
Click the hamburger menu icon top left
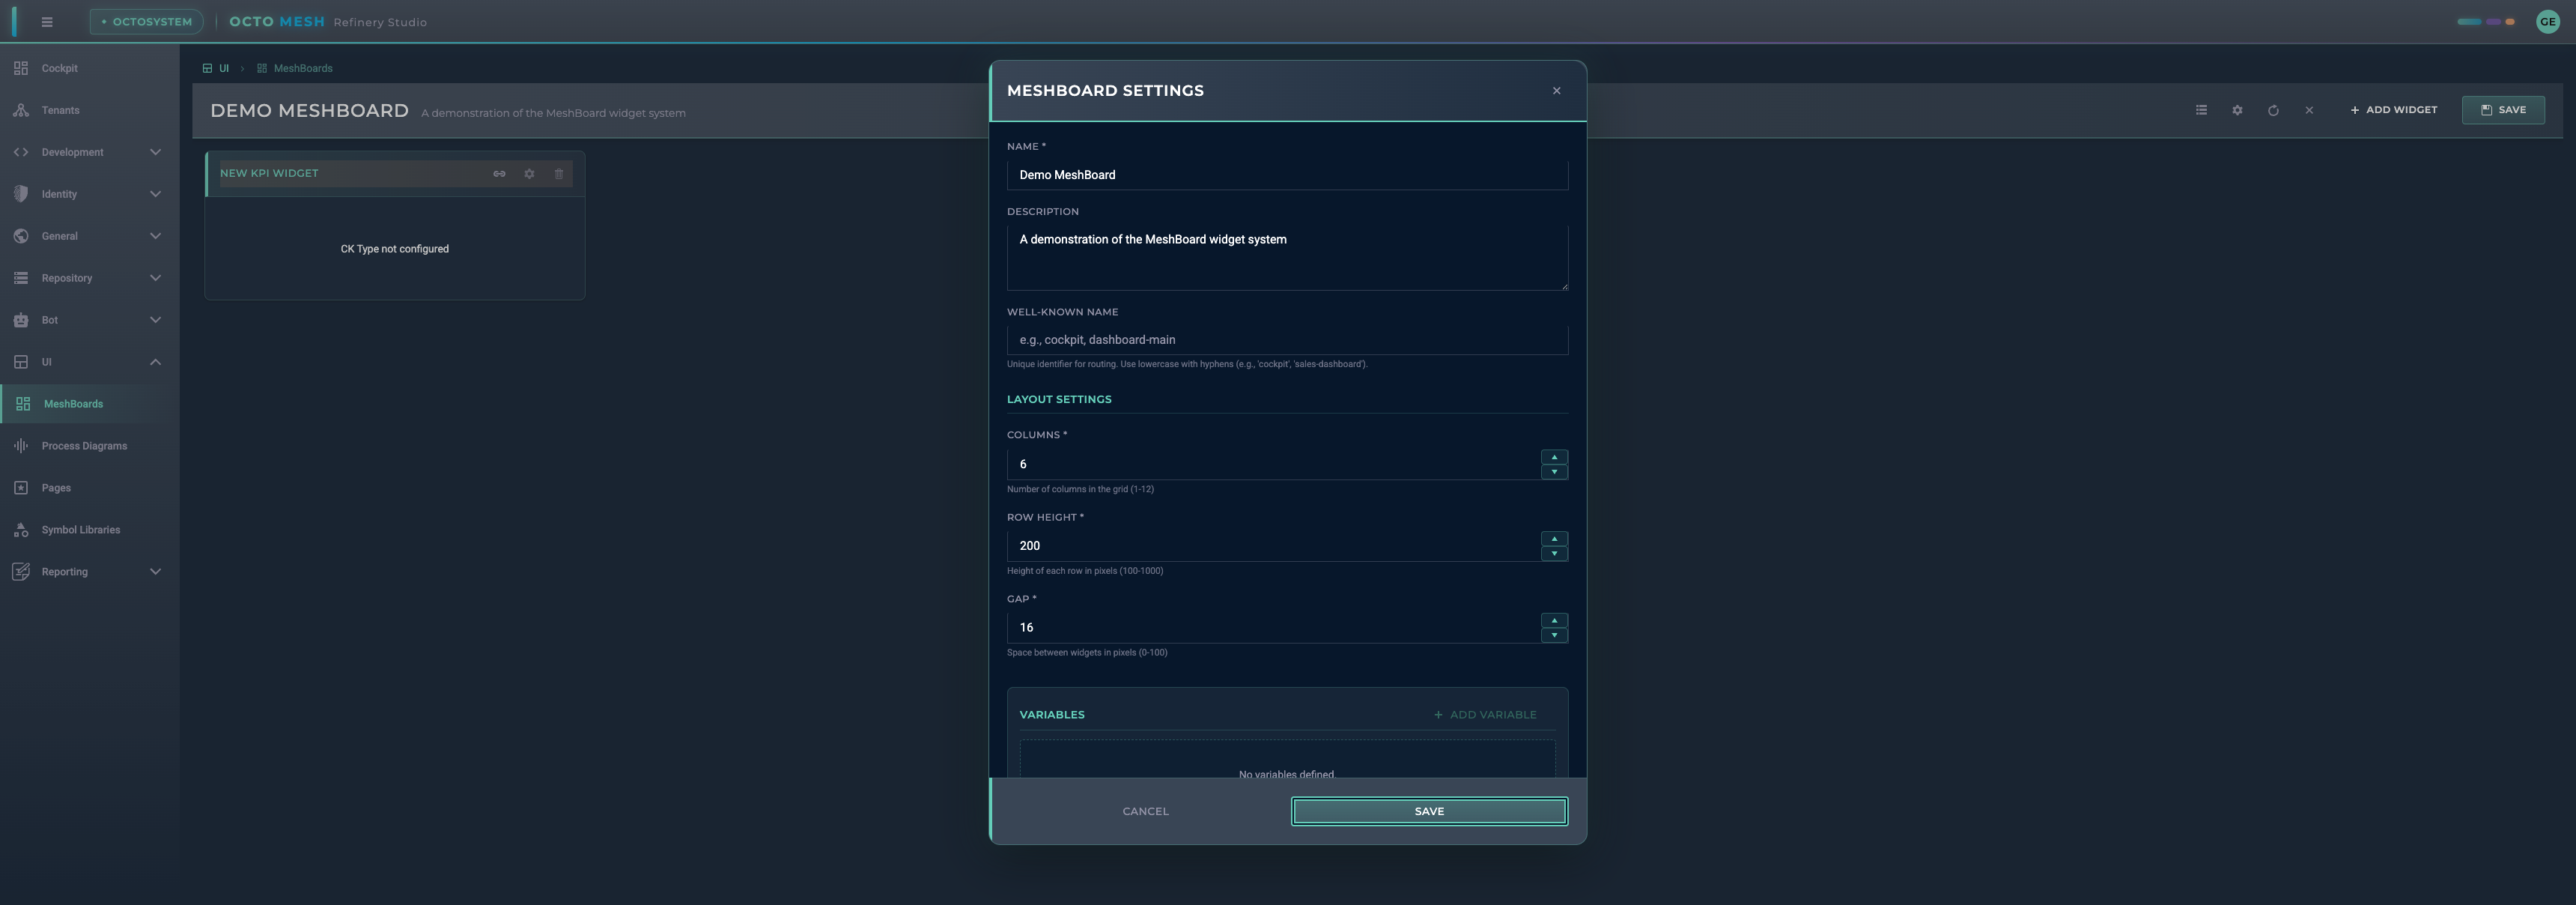point(46,21)
